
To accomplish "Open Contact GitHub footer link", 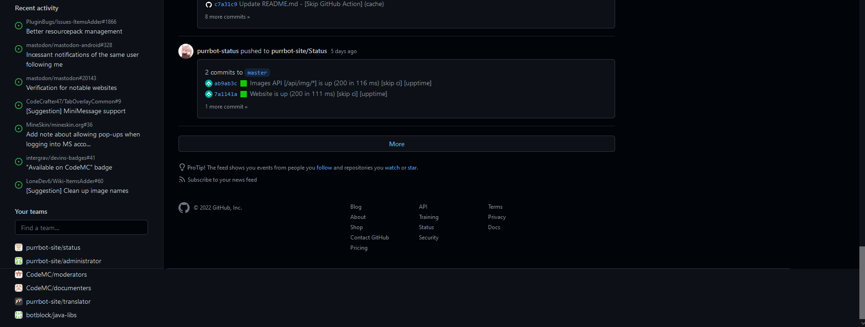I will [370, 238].
